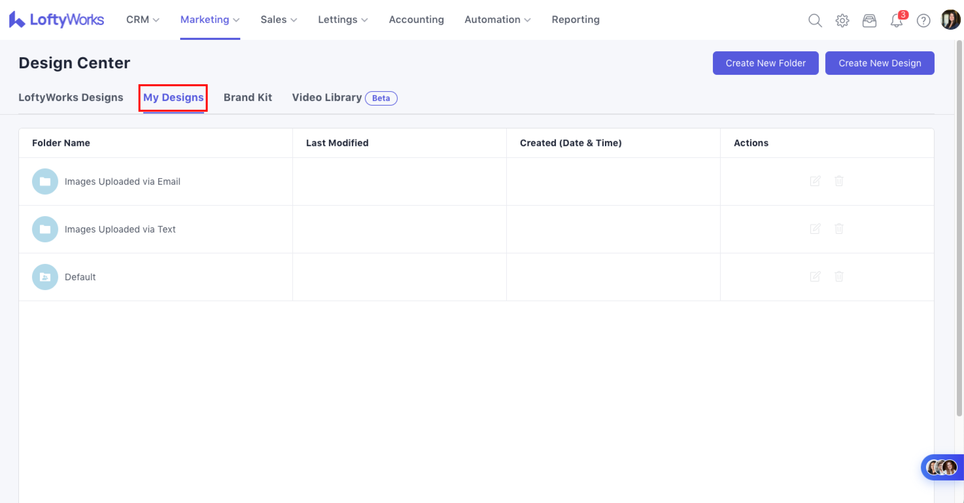The width and height of the screenshot is (964, 503).
Task: Switch to the Brand Kit tab
Action: (x=247, y=97)
